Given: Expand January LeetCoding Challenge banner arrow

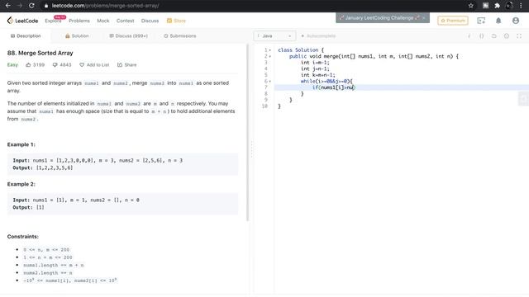Looking at the screenshot, I should pyautogui.click(x=424, y=18).
